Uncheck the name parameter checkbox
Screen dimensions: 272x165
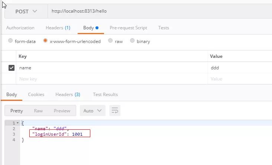12,68
